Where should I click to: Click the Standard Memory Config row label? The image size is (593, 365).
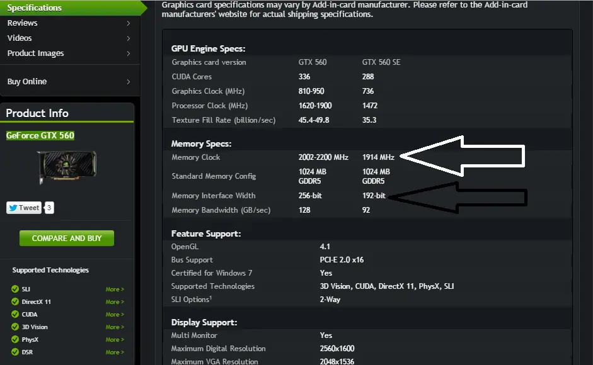click(214, 176)
